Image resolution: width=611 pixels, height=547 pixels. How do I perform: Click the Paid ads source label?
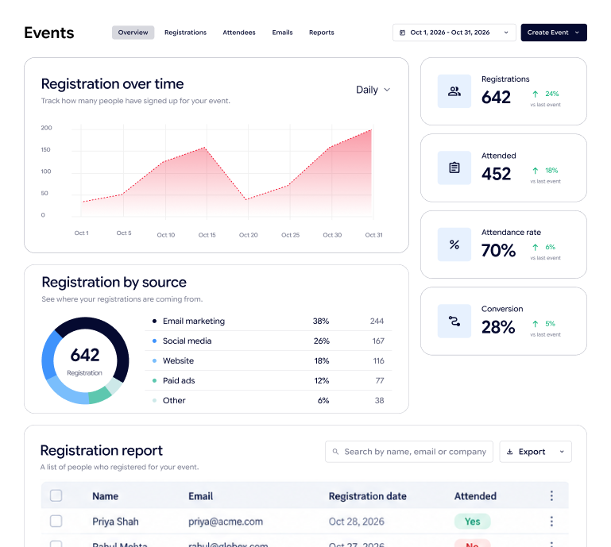pos(179,380)
